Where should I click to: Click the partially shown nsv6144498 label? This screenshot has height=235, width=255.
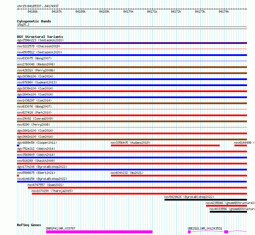(x=244, y=143)
